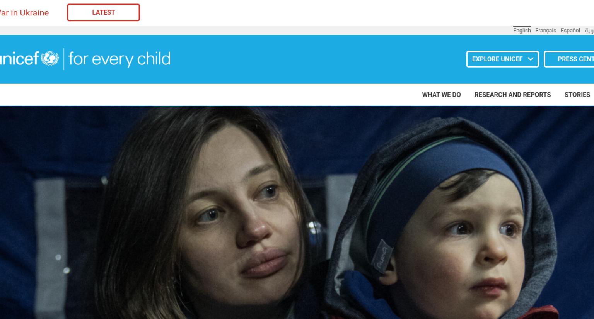Switch the site language to Français
This screenshot has width=594, height=319.
click(545, 31)
